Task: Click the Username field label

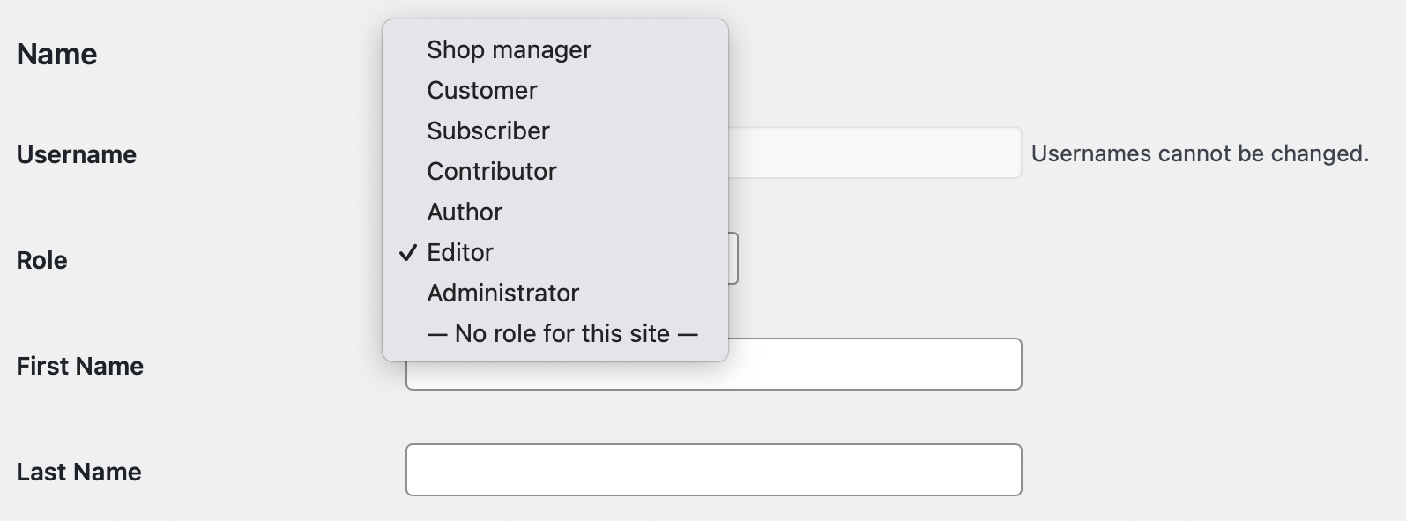Action: (x=76, y=154)
